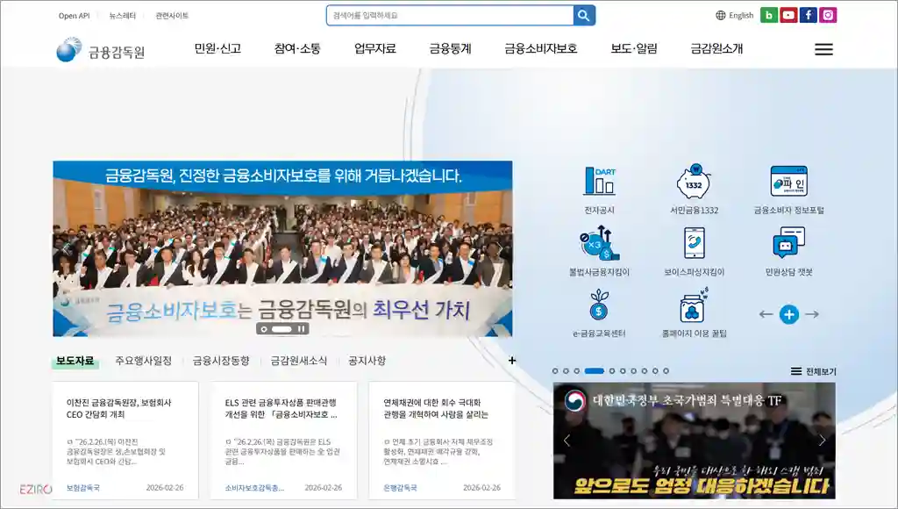
Task: Open the hamburger menu at top right
Action: coord(823,49)
